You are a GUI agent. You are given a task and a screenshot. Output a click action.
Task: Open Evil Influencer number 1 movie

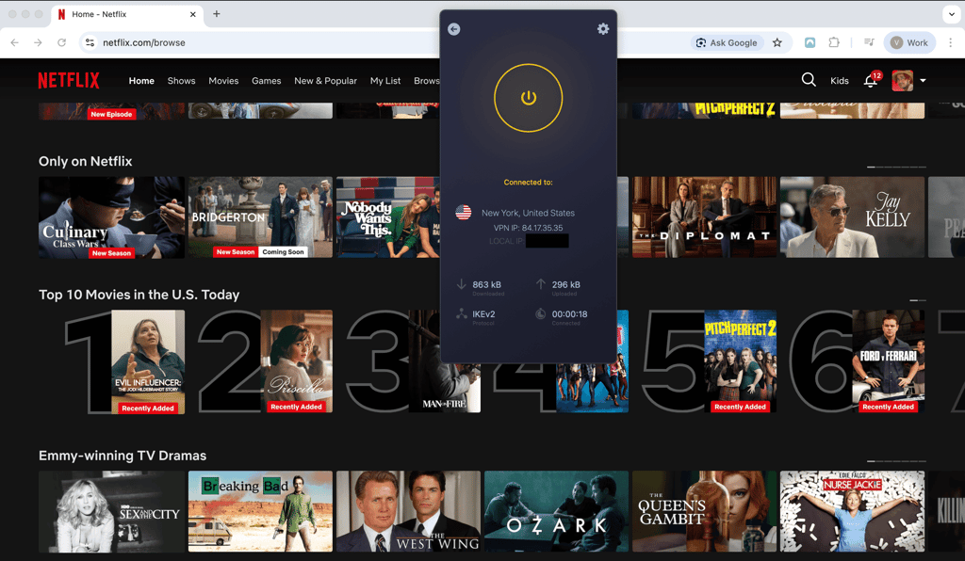(148, 361)
